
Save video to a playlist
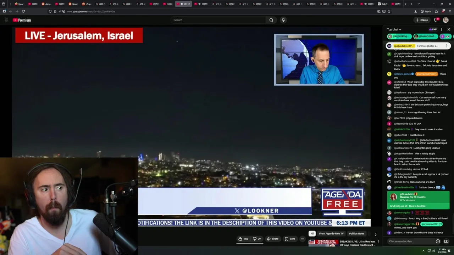click(290, 239)
